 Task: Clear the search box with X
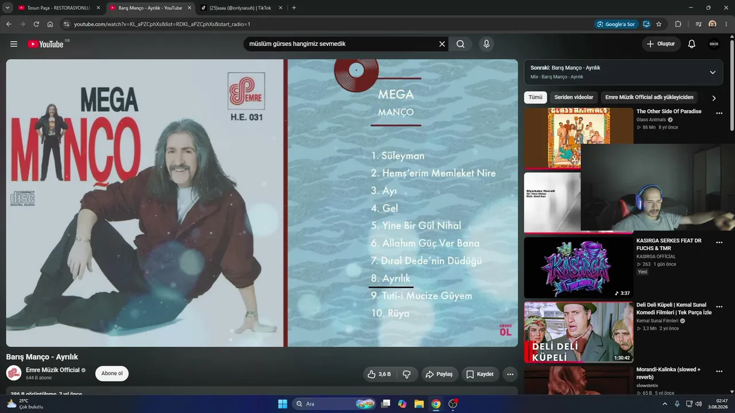point(442,44)
